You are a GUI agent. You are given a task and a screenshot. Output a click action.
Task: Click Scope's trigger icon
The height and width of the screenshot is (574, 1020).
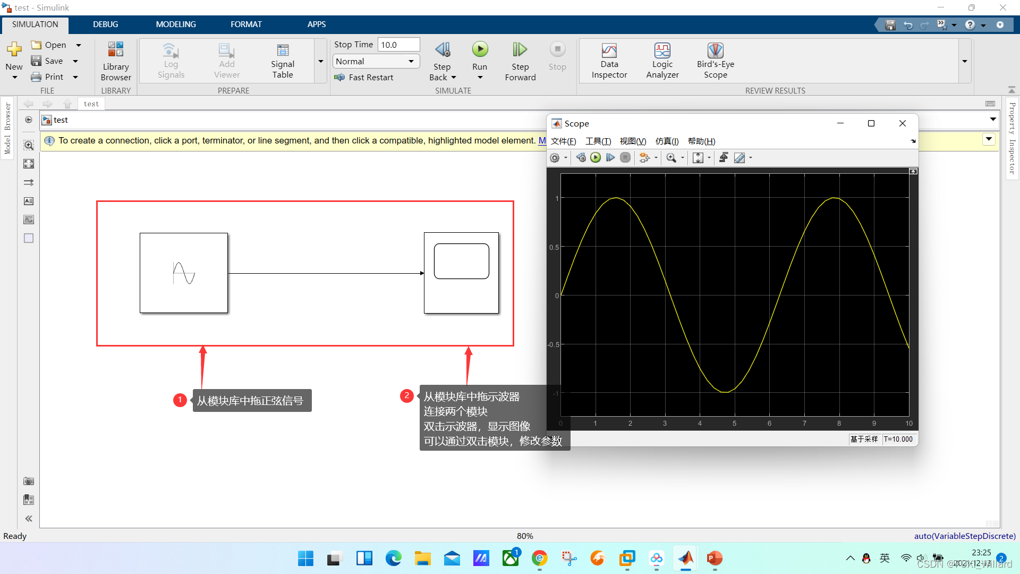[x=723, y=158]
